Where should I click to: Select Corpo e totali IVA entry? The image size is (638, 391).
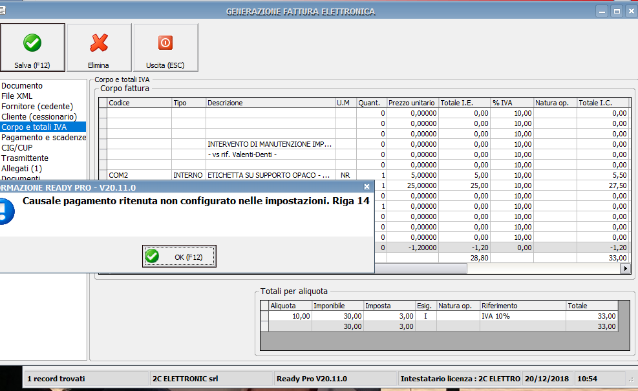[x=43, y=127]
